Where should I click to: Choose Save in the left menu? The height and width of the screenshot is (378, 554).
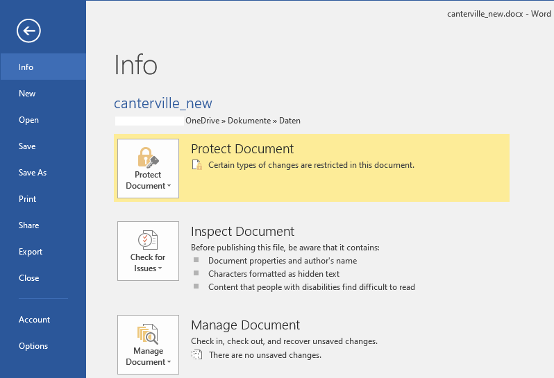[x=27, y=146]
